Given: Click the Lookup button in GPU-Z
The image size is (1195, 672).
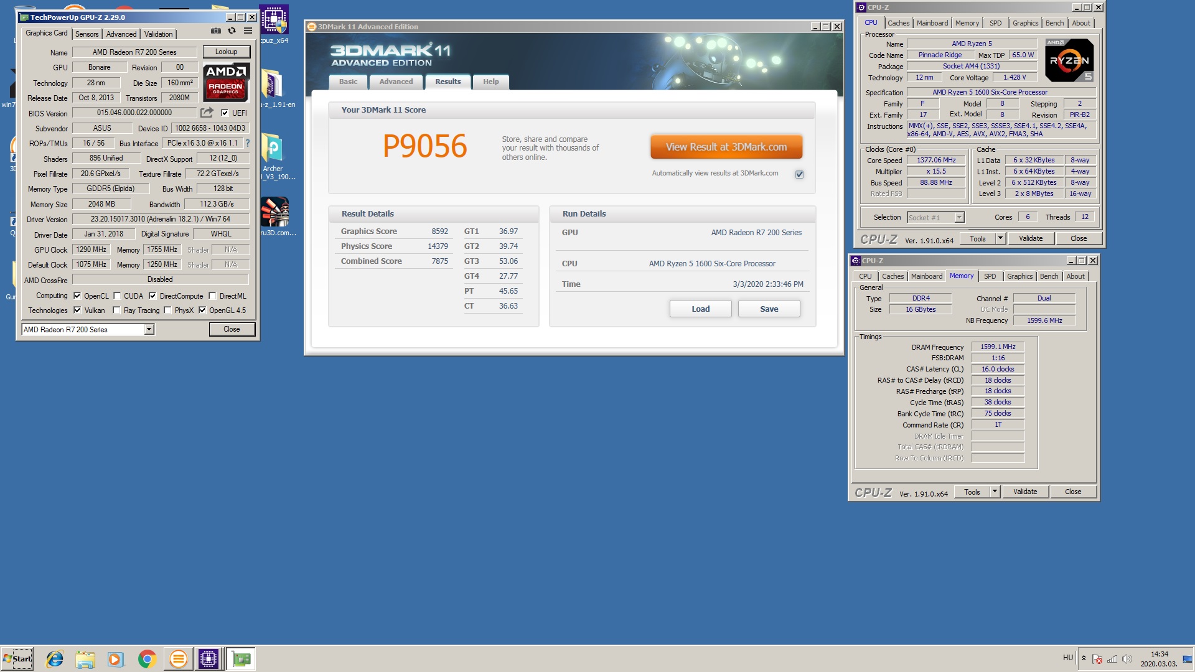Looking at the screenshot, I should pos(227,52).
